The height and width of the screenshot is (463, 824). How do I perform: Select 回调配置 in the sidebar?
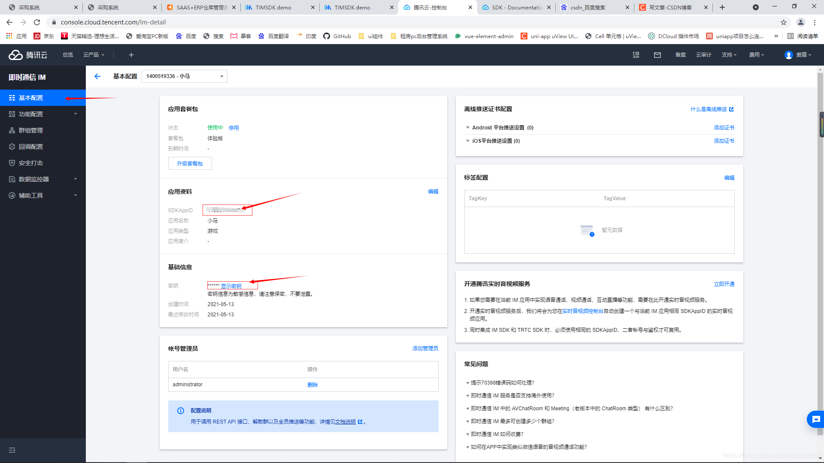point(31,147)
